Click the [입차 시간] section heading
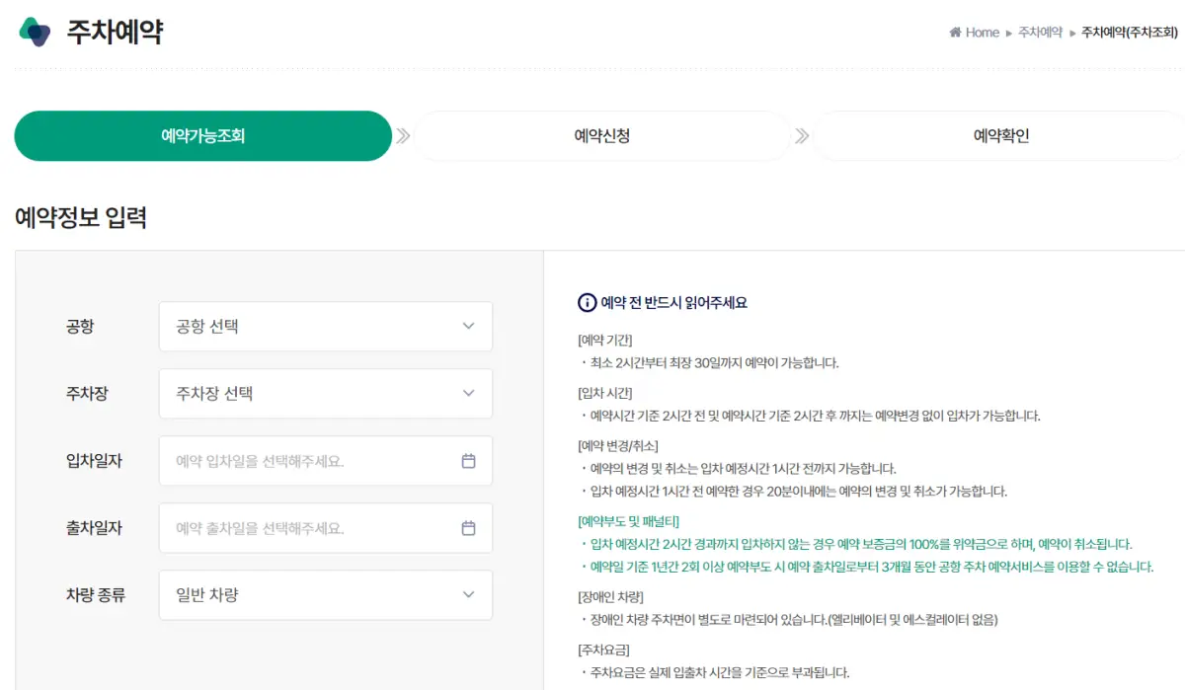This screenshot has width=1185, height=690. tap(605, 393)
